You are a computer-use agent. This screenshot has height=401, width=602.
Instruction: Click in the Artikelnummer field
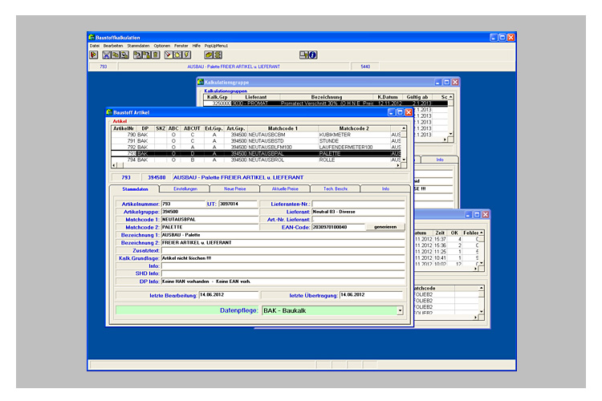pyautogui.click(x=183, y=204)
